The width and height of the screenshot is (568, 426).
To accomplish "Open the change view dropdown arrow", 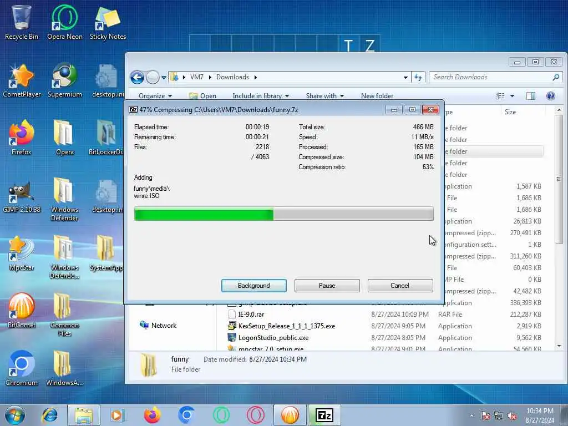I will (512, 95).
